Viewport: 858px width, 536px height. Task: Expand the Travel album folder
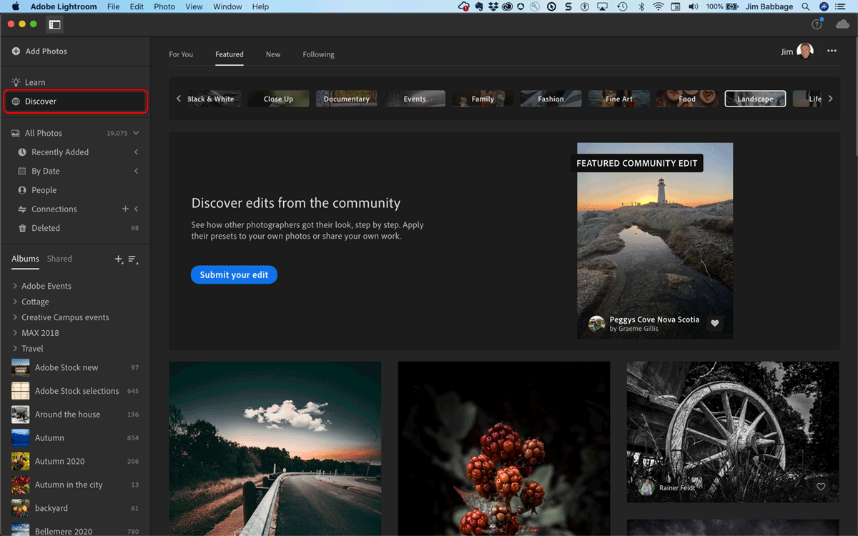pyautogui.click(x=15, y=349)
